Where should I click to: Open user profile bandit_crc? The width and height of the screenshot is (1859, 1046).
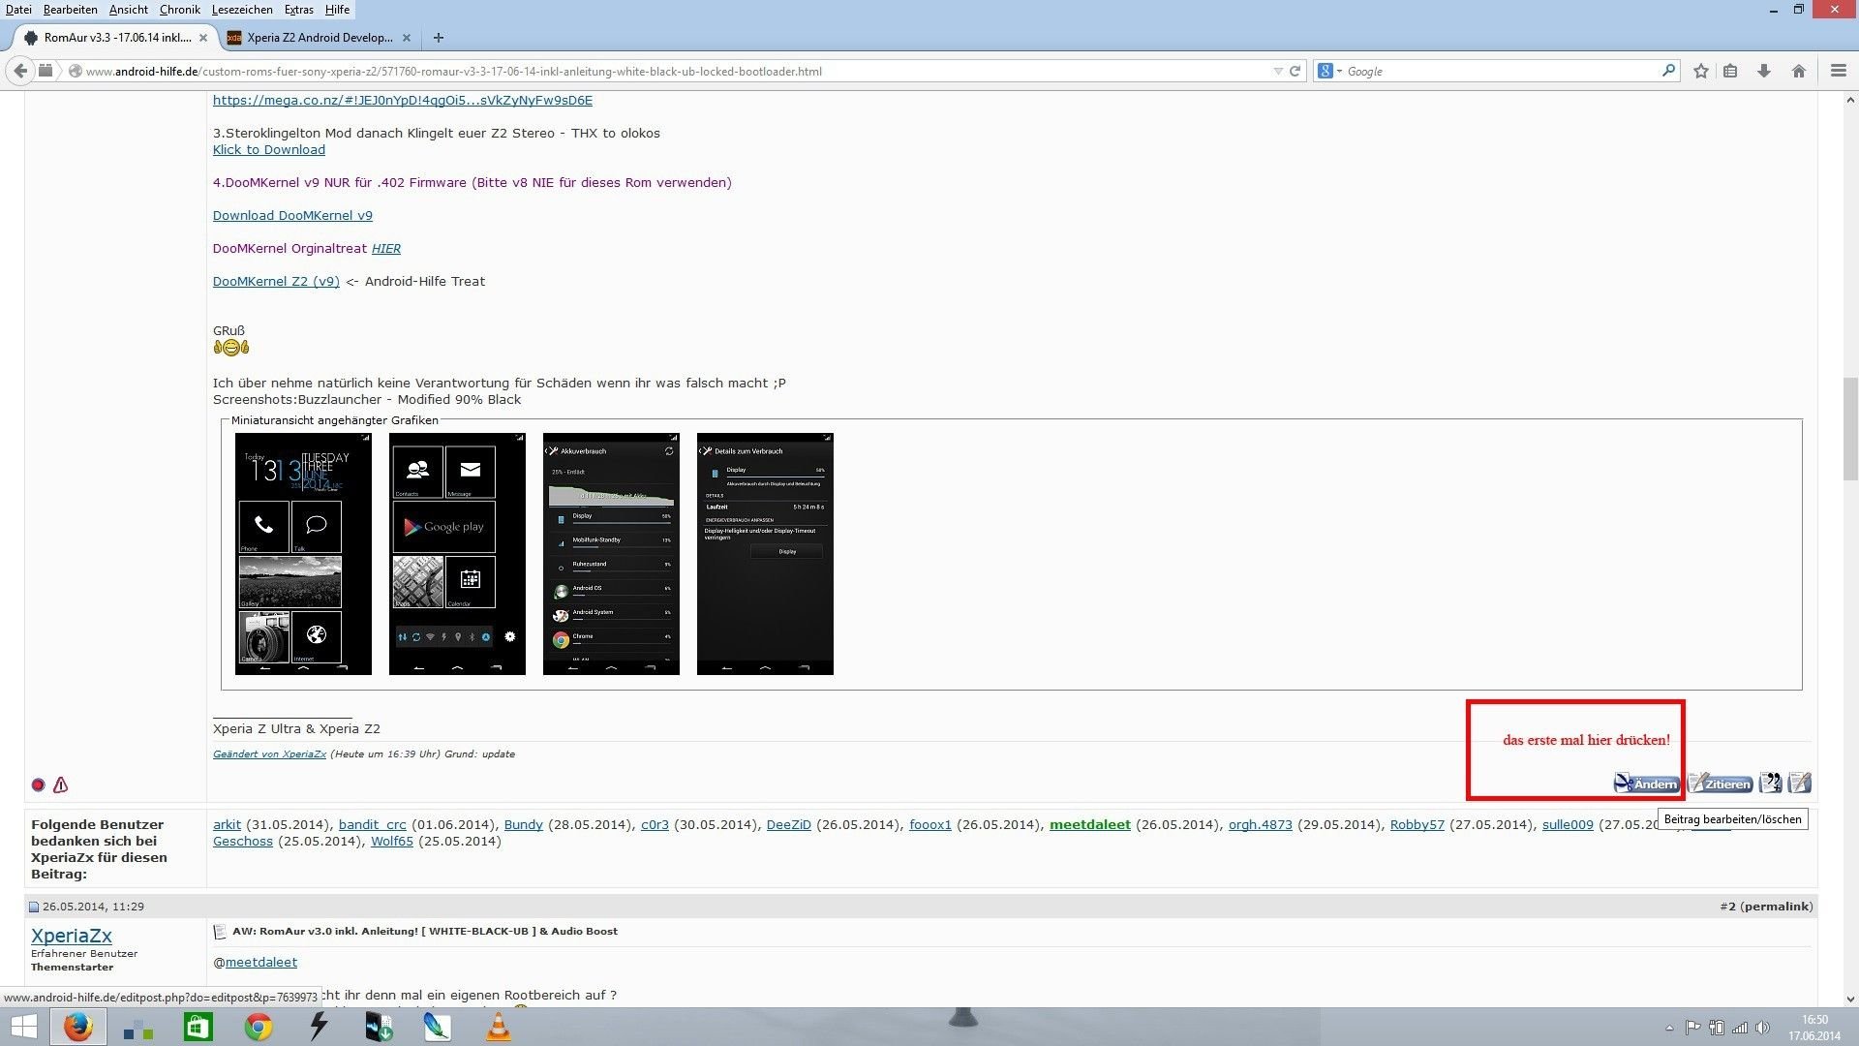[x=372, y=825]
